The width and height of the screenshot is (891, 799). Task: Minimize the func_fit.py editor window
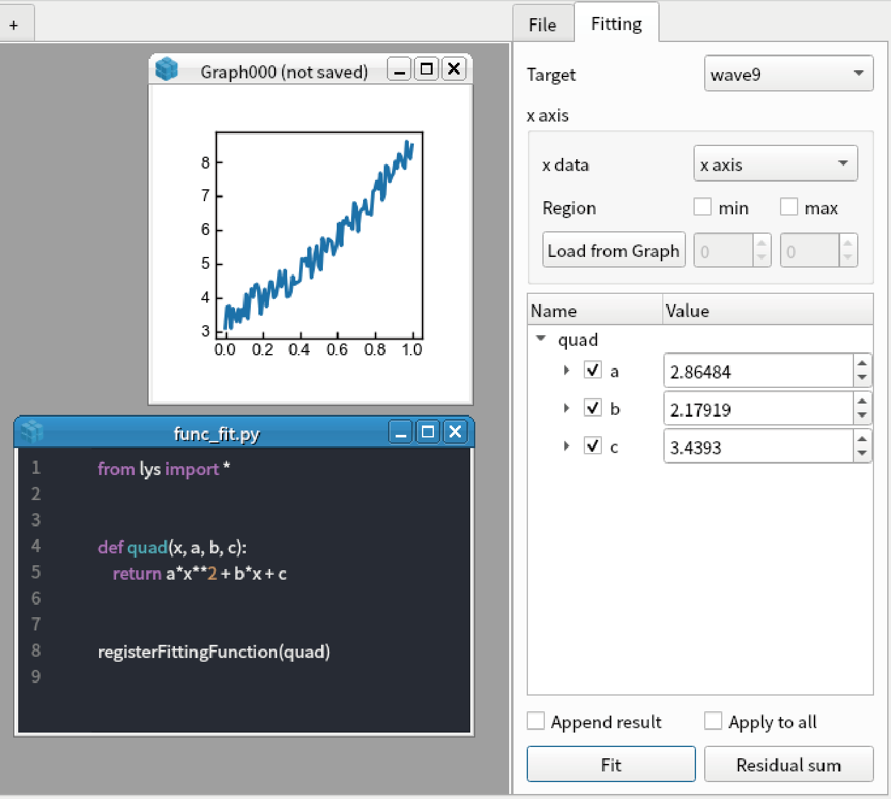click(x=400, y=432)
